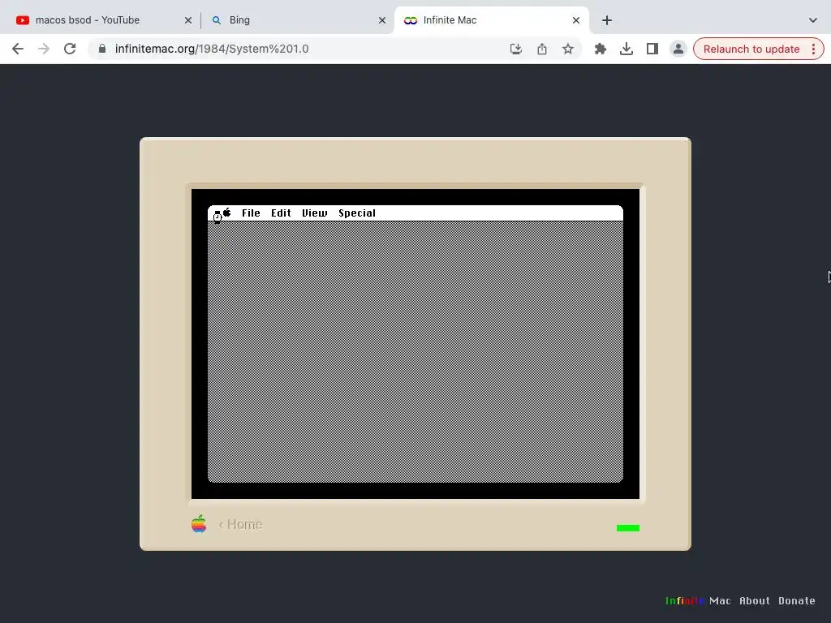Go back via the Home link
The height and width of the screenshot is (623, 831).
pos(240,524)
